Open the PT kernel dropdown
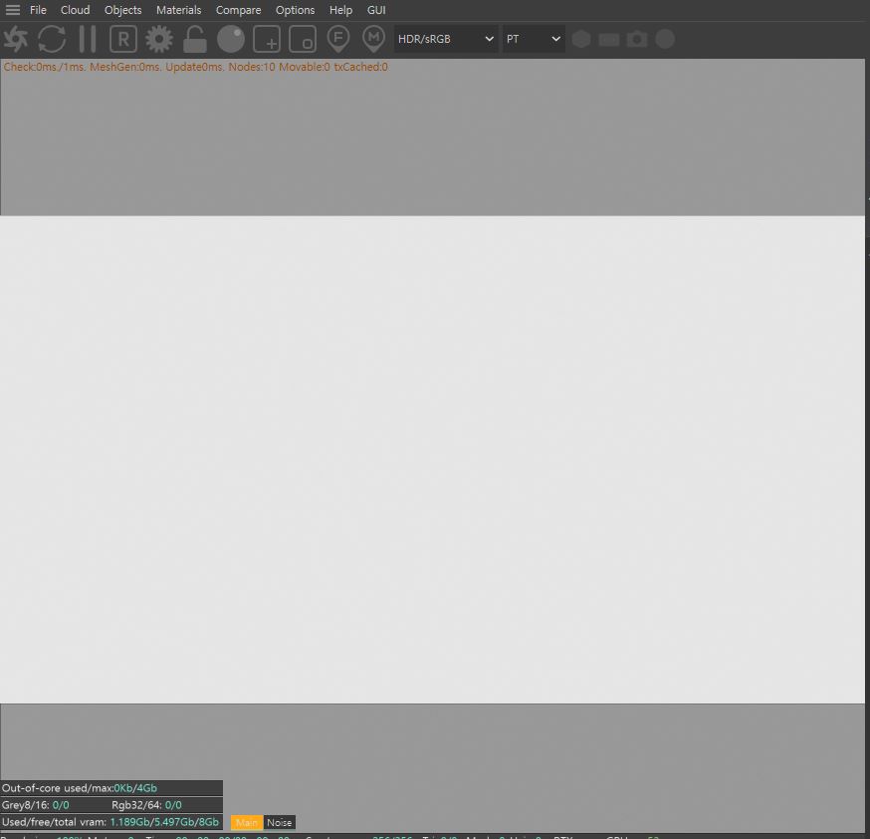870x839 pixels. click(534, 39)
